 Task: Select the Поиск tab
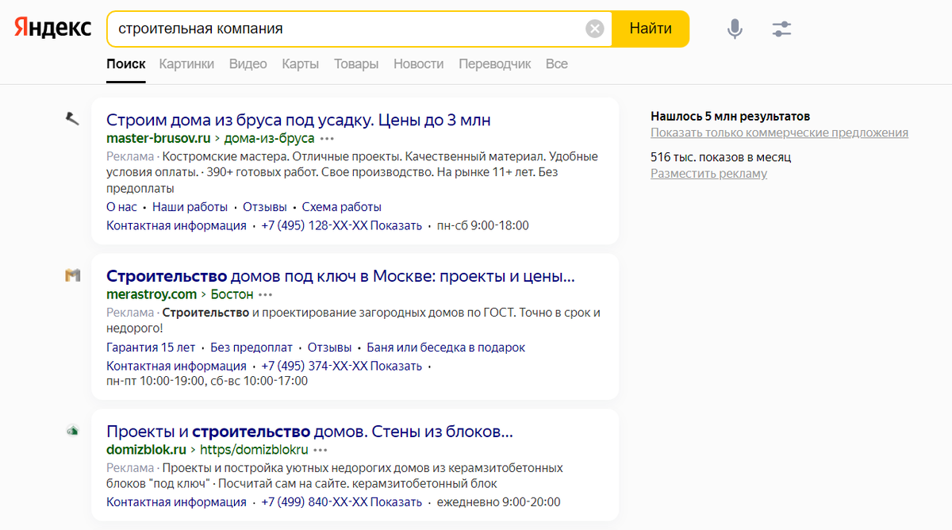pyautogui.click(x=126, y=64)
